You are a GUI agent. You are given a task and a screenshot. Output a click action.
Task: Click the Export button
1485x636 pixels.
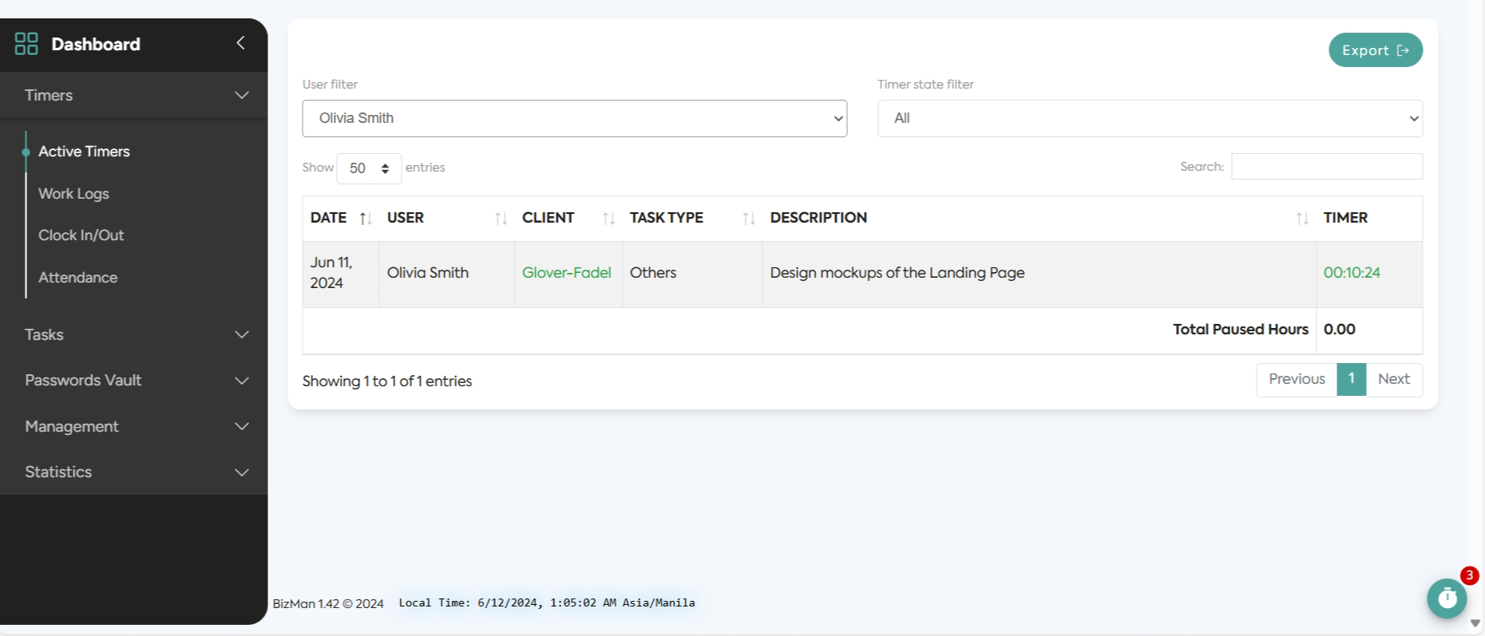[1375, 50]
